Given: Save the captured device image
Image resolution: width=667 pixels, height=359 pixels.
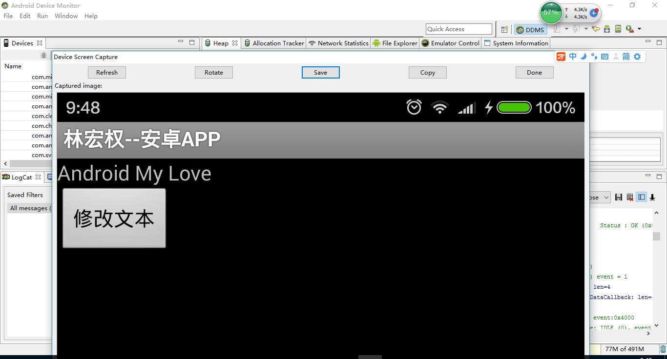Looking at the screenshot, I should click(321, 72).
